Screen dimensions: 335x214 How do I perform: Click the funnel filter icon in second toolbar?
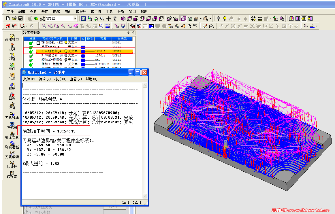[x=123, y=26]
